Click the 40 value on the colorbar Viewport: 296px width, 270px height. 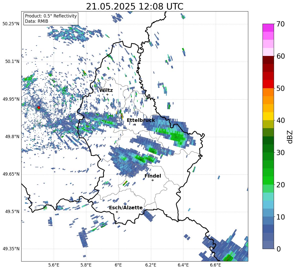[x=280, y=120]
